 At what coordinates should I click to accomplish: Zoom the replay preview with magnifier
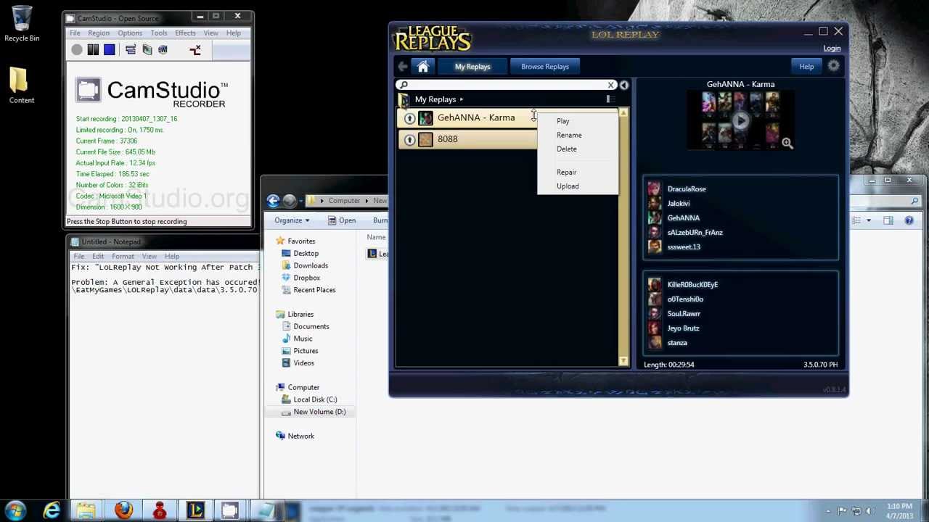[787, 144]
